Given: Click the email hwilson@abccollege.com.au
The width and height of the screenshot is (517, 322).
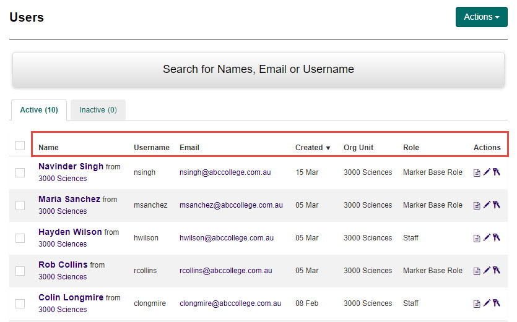Looking at the screenshot, I should coord(227,238).
